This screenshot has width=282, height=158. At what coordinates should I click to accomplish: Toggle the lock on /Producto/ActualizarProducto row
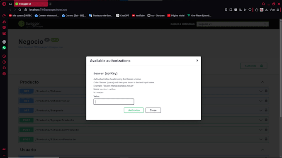266,130
